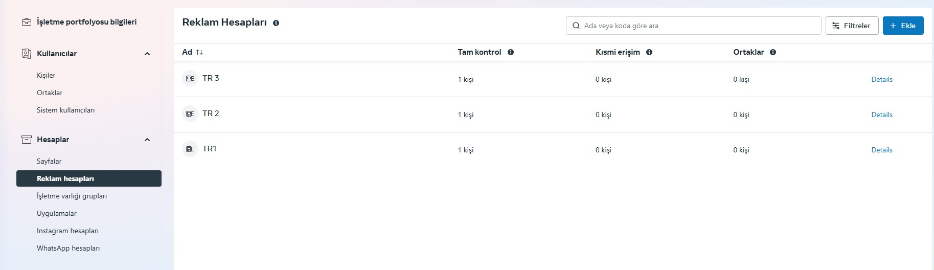Click the info icon beside Reklam Hesapları title

[x=276, y=23]
